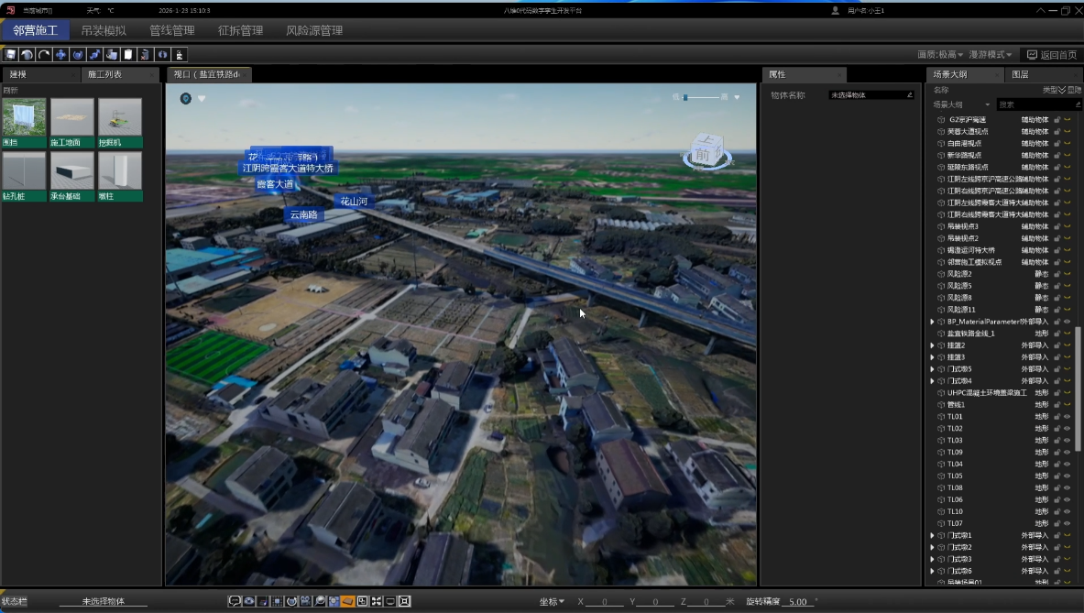The width and height of the screenshot is (1084, 613).
Task: Click the 刷新 refresh link in modeling panel
Action: pos(11,90)
